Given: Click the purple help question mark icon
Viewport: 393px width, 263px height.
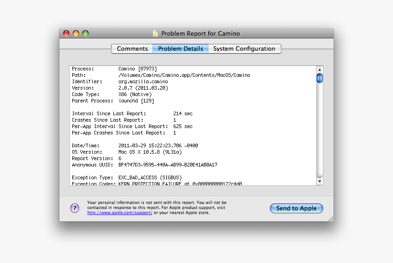Looking at the screenshot, I should (74, 208).
